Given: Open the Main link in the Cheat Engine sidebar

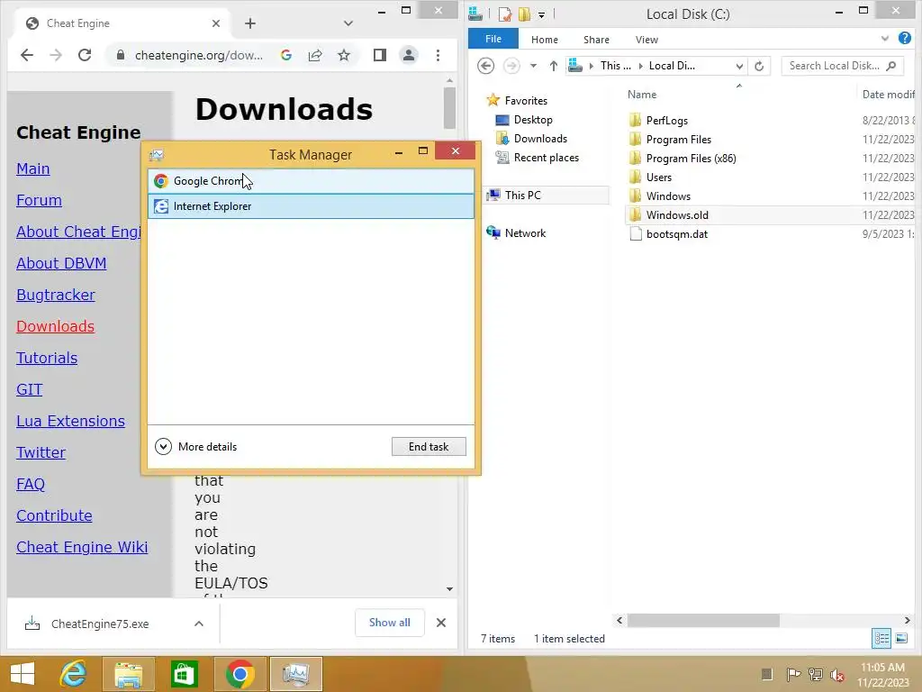Looking at the screenshot, I should (33, 168).
